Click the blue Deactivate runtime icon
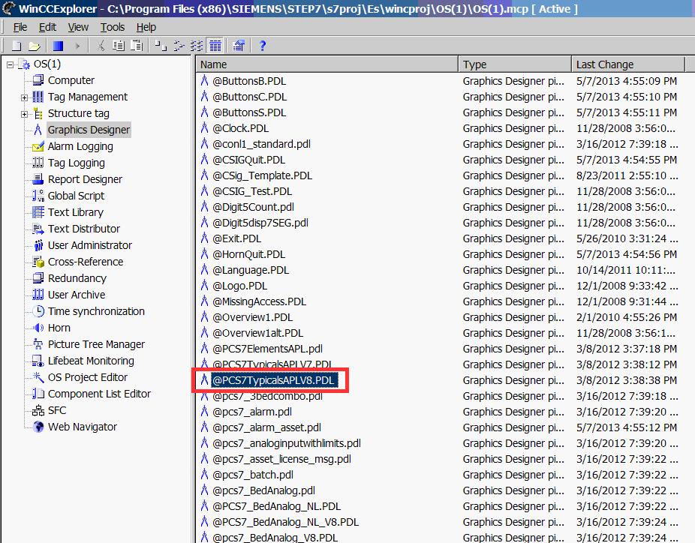Screen dimensions: 695x543 [58, 46]
